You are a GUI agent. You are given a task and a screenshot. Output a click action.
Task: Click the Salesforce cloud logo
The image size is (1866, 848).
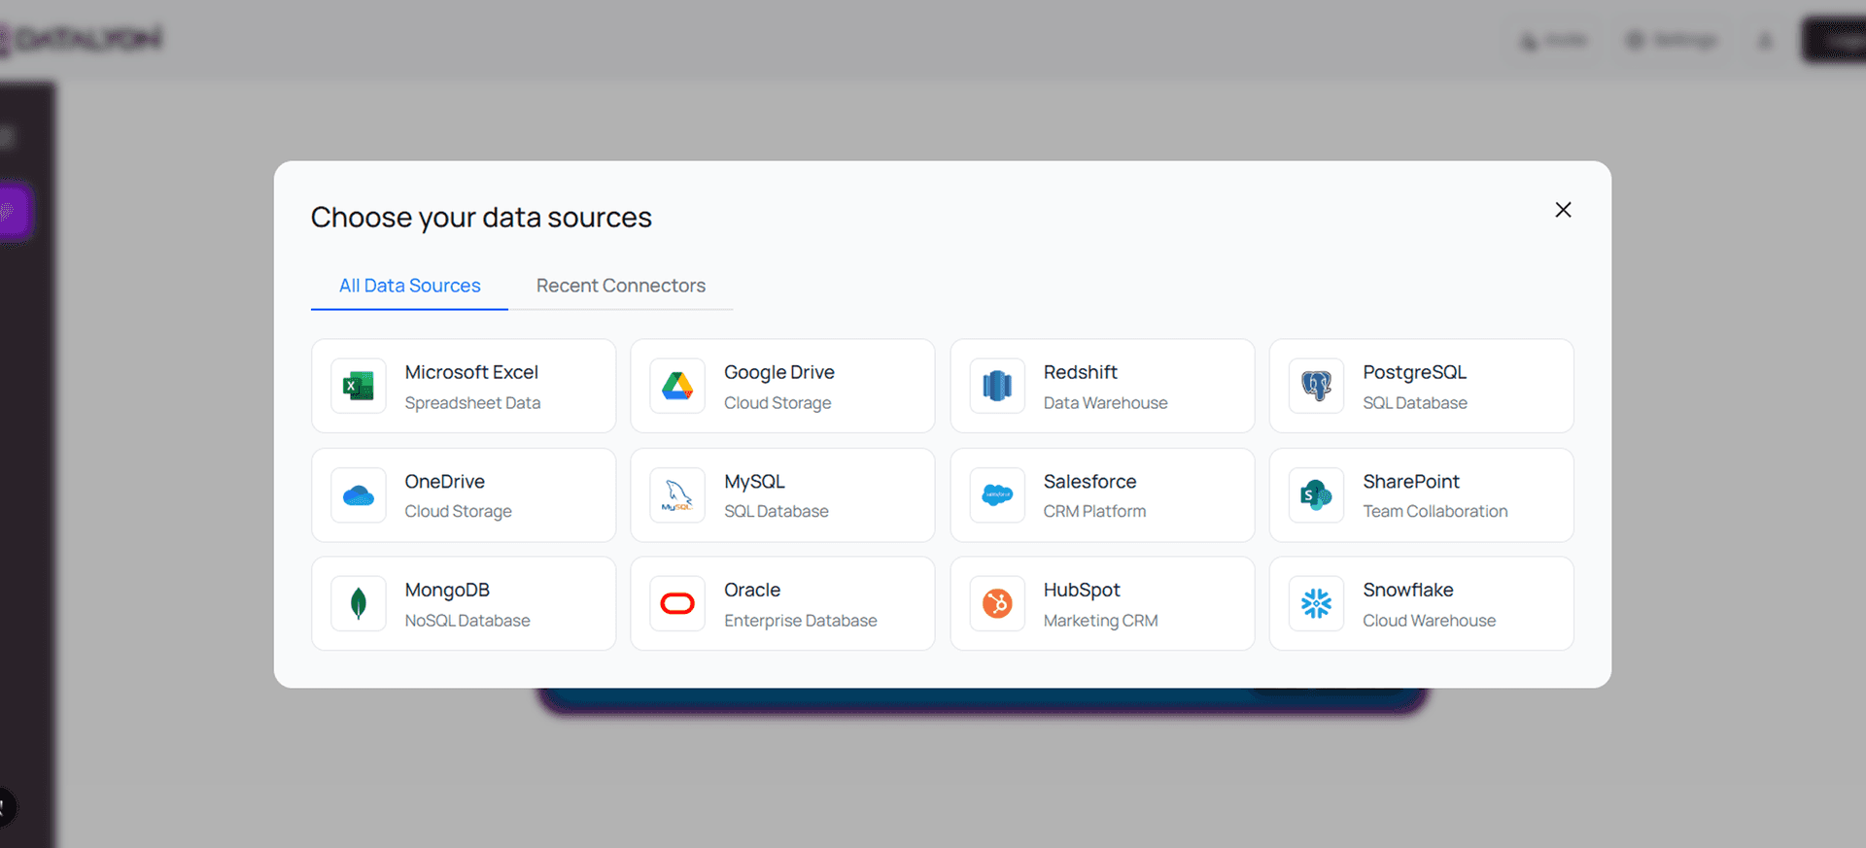tap(997, 495)
